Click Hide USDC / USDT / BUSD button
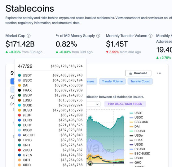Screen dimensions: 172x167 (x=125, y=104)
